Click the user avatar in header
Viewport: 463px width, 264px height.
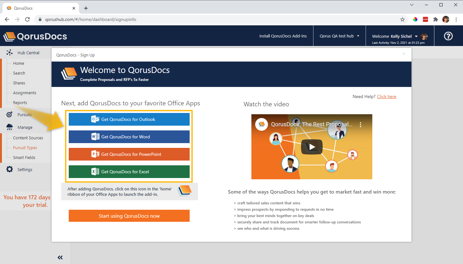click(424, 36)
